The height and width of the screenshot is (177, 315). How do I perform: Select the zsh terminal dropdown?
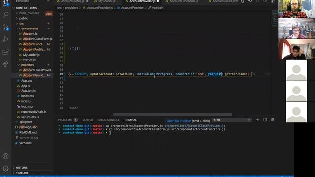pos(232,120)
